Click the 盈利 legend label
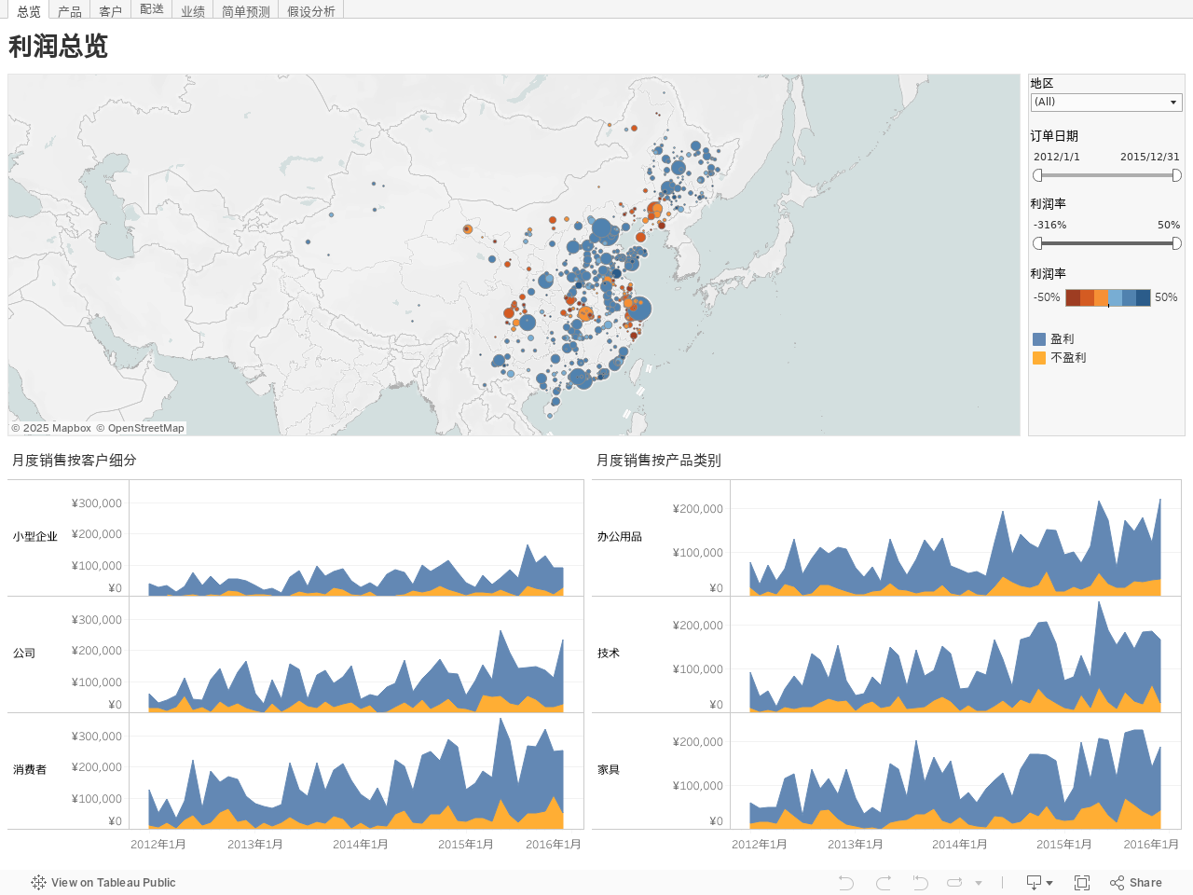 (1063, 339)
